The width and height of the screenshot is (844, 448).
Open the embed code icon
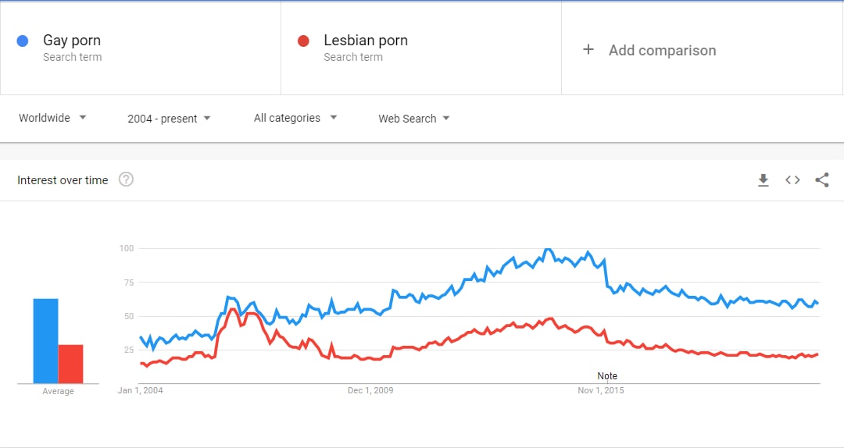[x=792, y=180]
